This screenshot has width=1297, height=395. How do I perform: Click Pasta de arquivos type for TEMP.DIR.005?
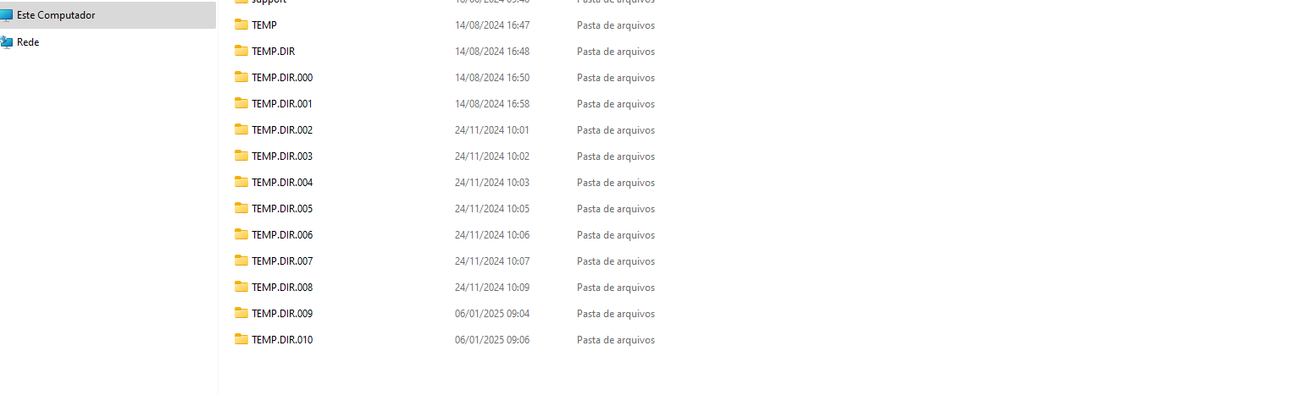pos(616,209)
